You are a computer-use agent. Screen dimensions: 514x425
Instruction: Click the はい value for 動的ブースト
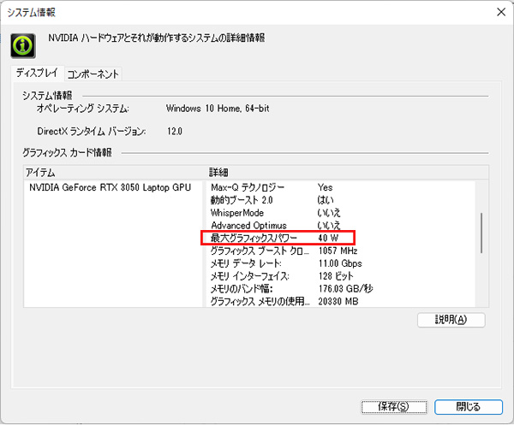pos(326,200)
